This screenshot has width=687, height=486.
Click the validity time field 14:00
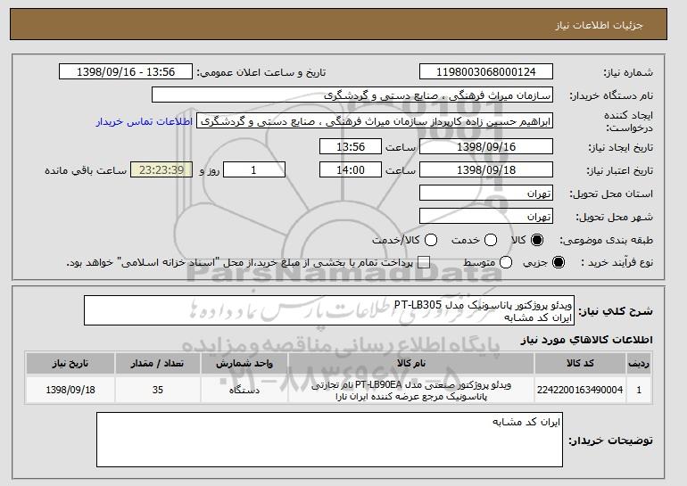click(351, 170)
